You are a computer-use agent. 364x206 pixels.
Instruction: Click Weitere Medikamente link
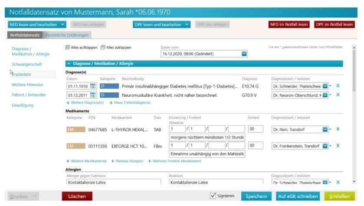point(86,161)
